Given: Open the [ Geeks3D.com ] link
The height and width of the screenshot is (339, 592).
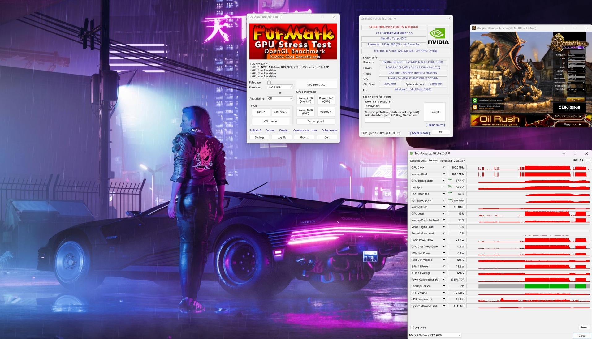Looking at the screenshot, I should (420, 133).
